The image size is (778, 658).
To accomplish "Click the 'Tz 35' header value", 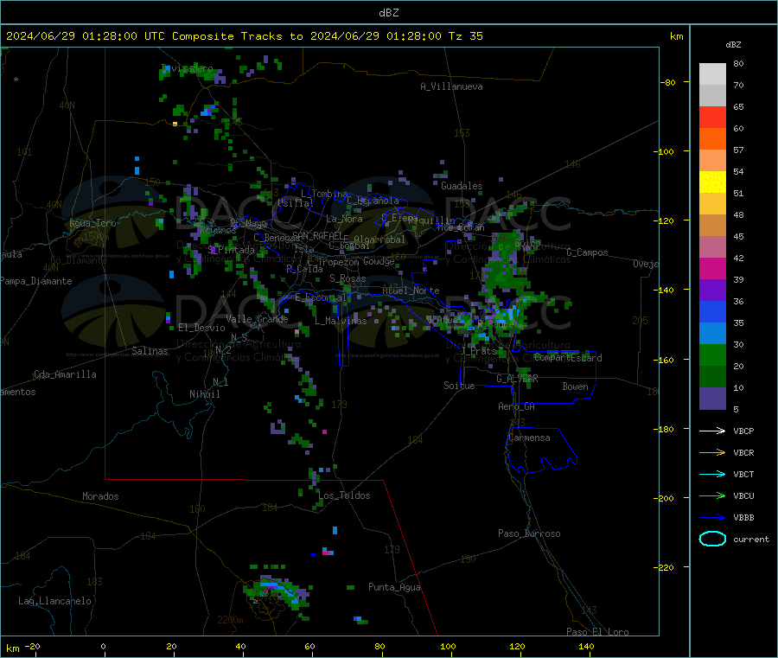I will click(465, 36).
